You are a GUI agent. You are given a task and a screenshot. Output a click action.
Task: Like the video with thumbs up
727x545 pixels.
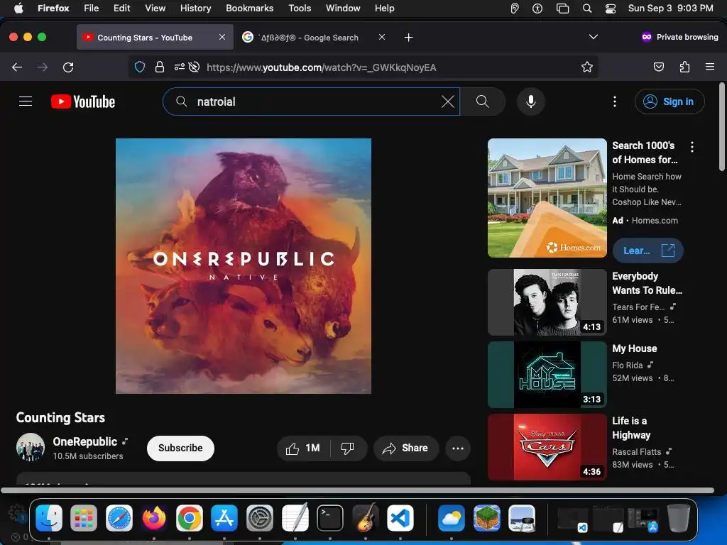tap(303, 448)
